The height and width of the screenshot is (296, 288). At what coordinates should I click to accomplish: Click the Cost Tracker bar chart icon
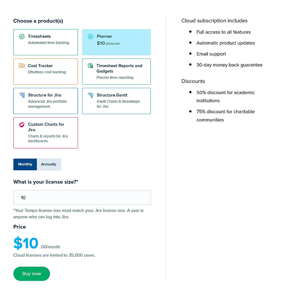22,66
